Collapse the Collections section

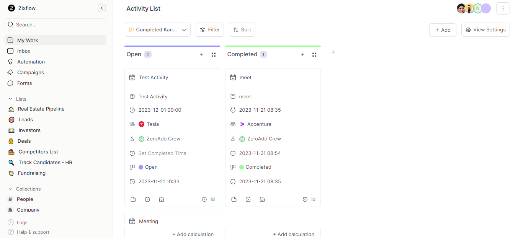[10, 189]
